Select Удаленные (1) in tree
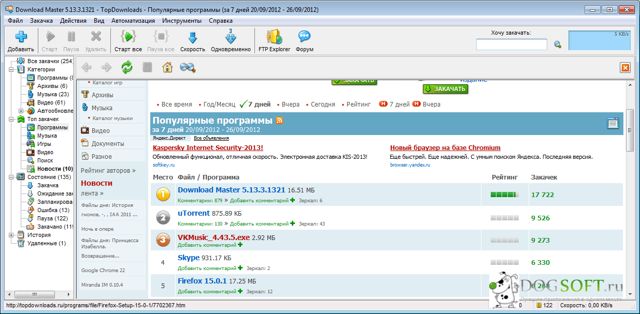Screen dimensions: 640x314 click(x=47, y=243)
